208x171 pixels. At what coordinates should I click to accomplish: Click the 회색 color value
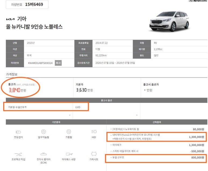point(29,55)
